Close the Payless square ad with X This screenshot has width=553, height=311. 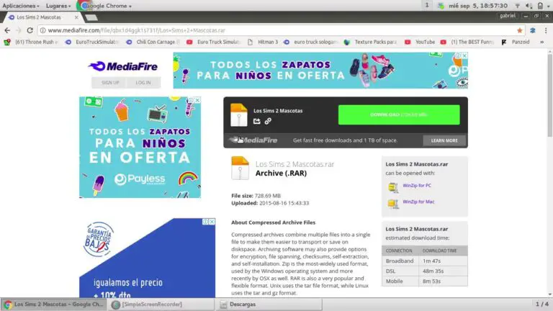coord(197,100)
